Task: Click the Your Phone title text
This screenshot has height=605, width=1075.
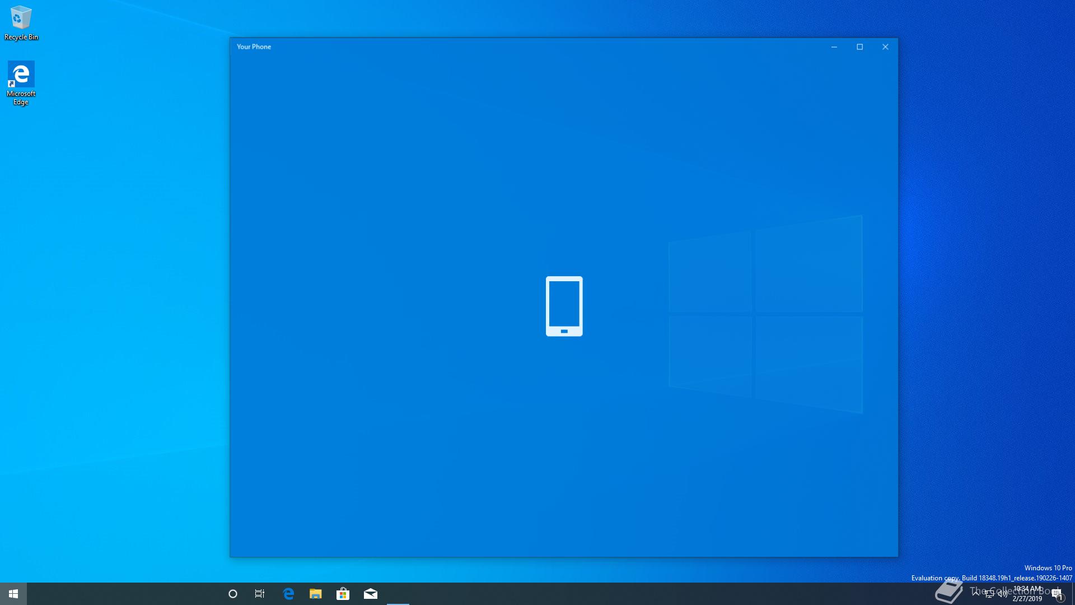Action: pyautogui.click(x=254, y=47)
